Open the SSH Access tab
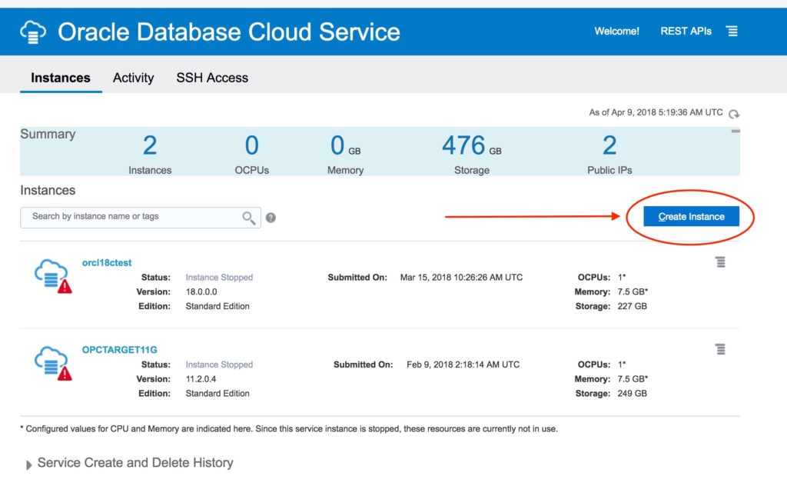 coord(212,78)
